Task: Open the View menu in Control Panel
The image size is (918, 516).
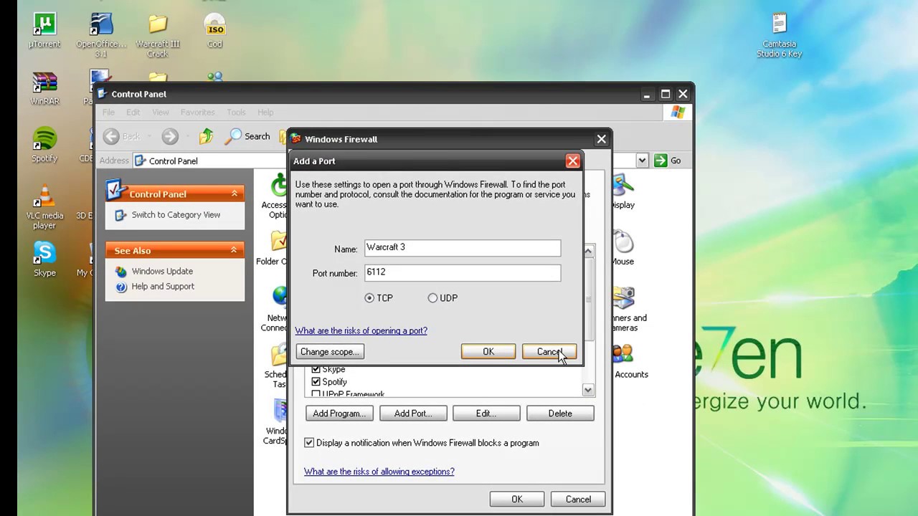Action: click(161, 113)
